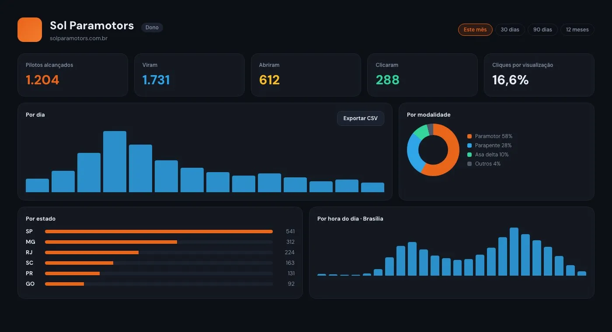Click the green Asa delta legend swatch
612x332 pixels.
click(x=469, y=155)
